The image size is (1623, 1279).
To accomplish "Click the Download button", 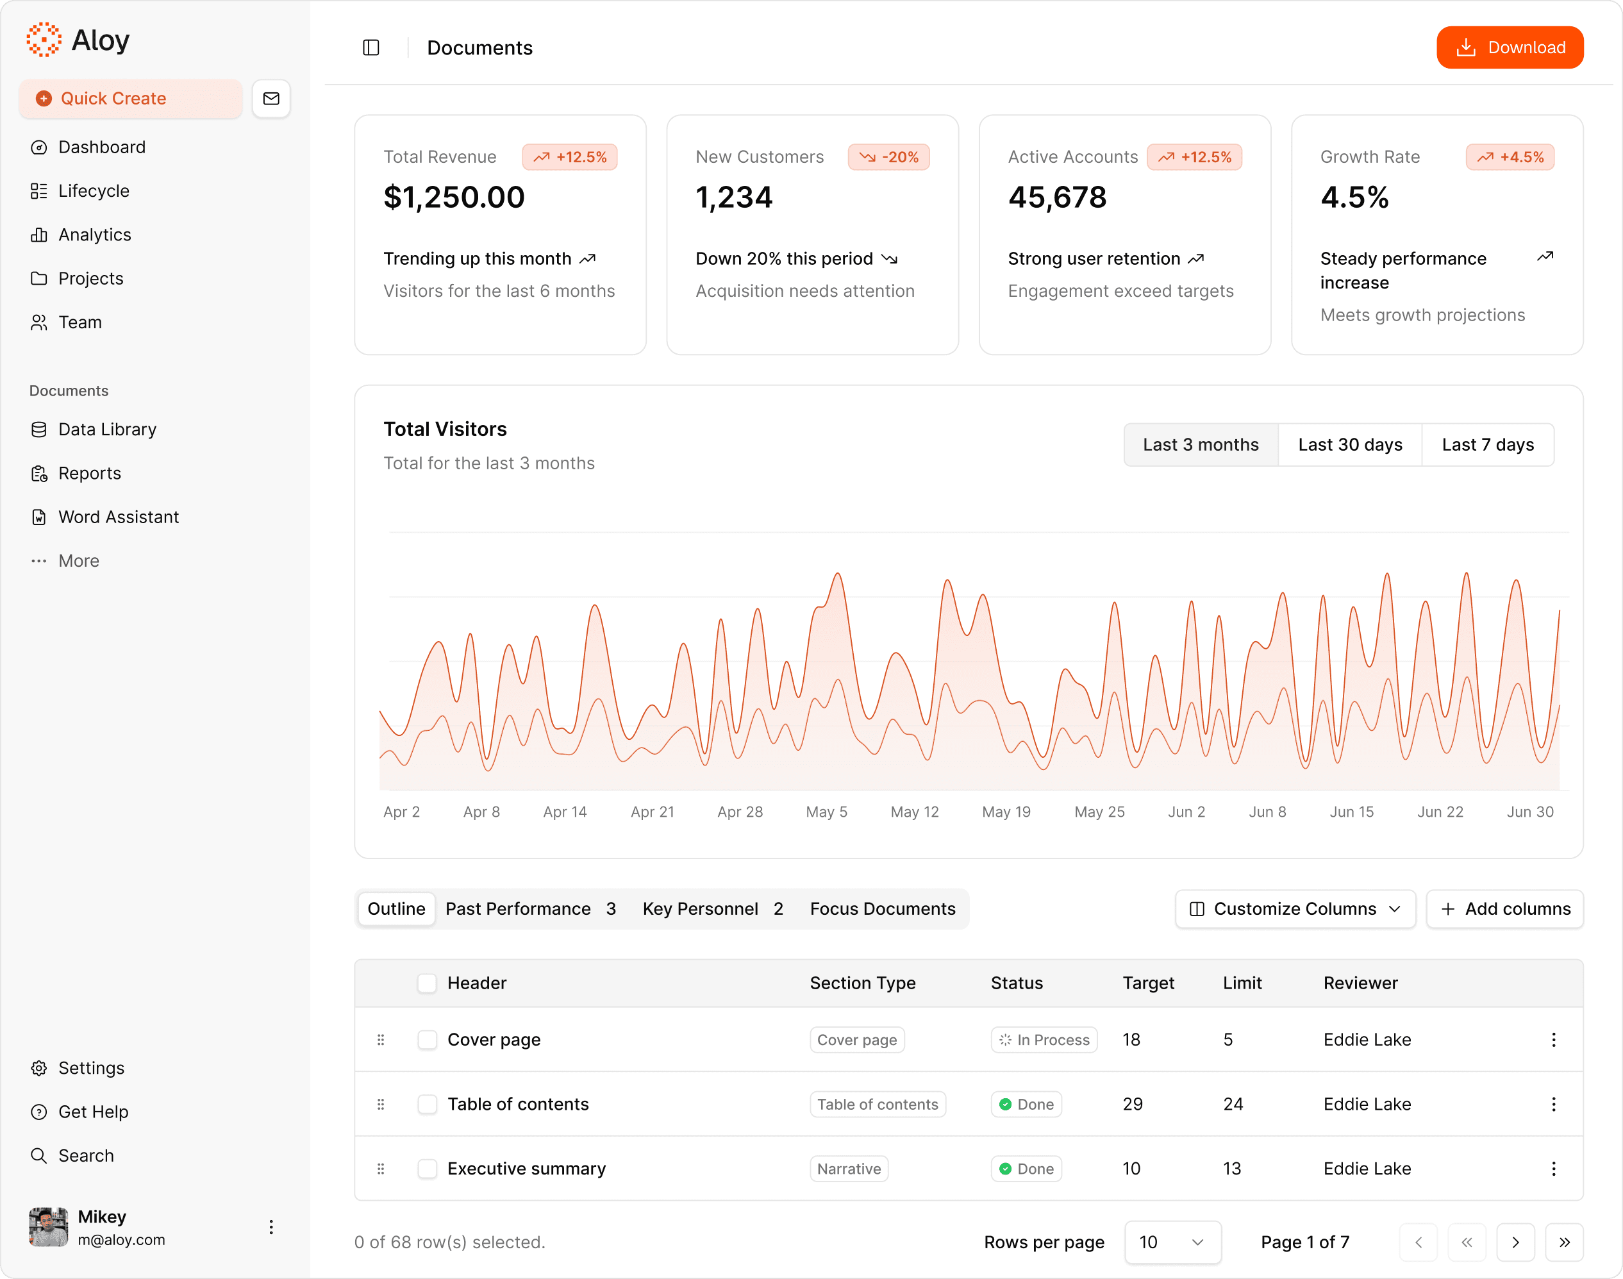I will pos(1510,47).
